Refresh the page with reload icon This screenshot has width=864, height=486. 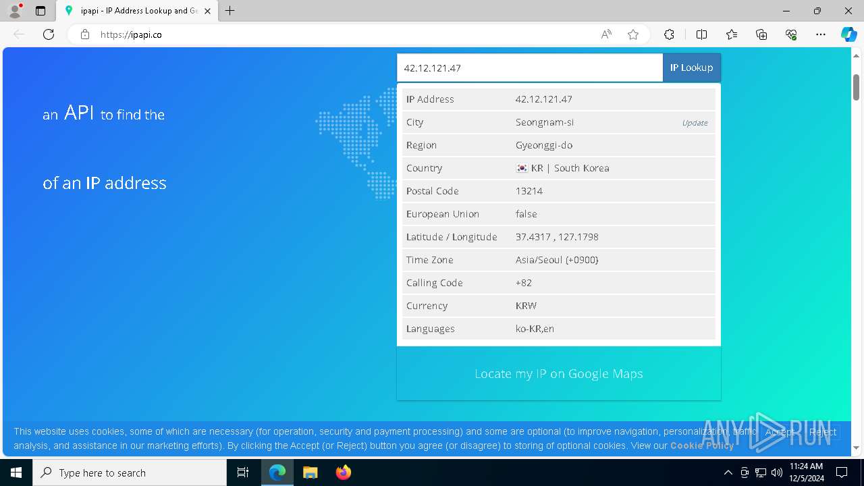coord(49,34)
